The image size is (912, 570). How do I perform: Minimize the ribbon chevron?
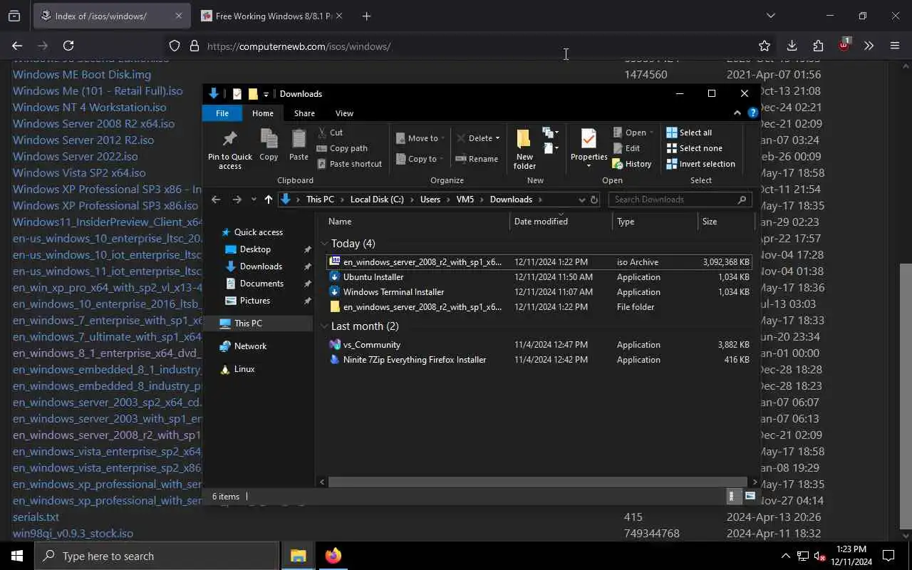point(737,113)
